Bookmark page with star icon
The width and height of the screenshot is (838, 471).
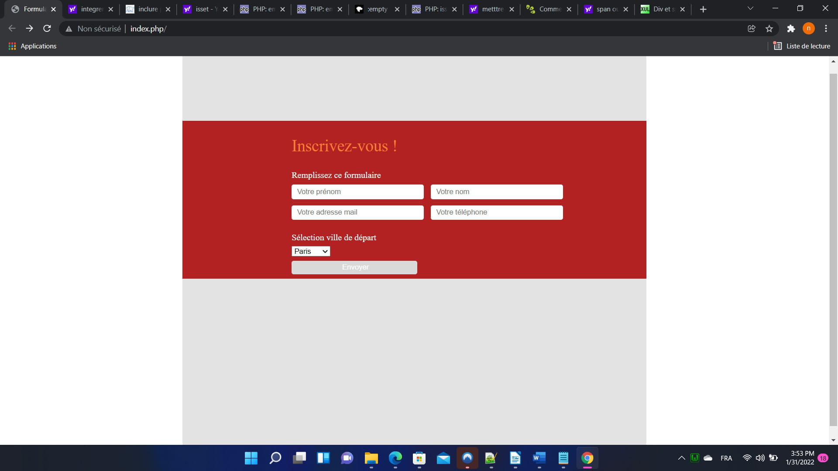(769, 29)
